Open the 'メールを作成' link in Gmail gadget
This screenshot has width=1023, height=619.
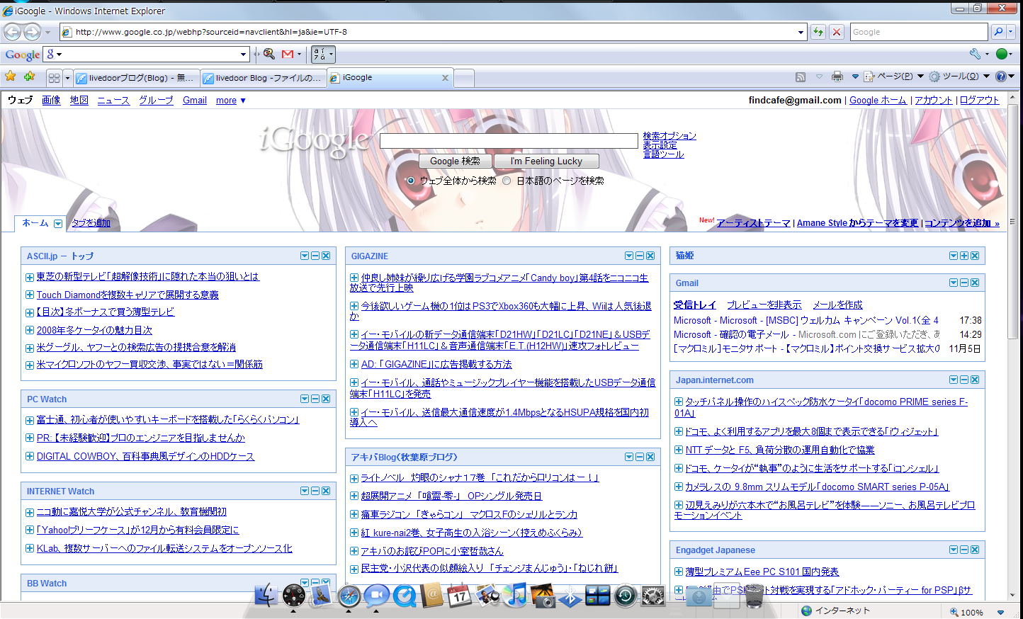tap(837, 305)
